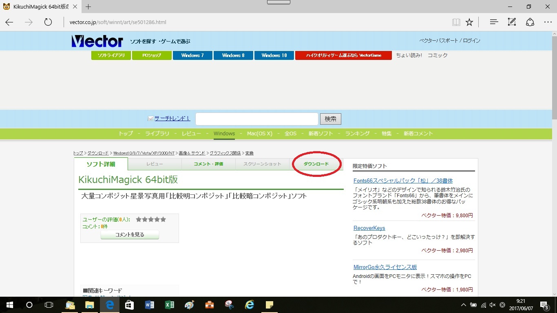
Task: Open the Windows 8 category button
Action: (233, 55)
